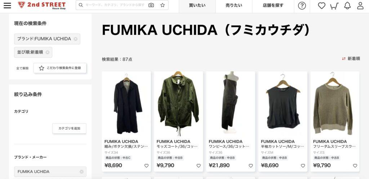369x179 pixels.
Task: Click the カテゴリを追加 button
Action: coord(69,128)
